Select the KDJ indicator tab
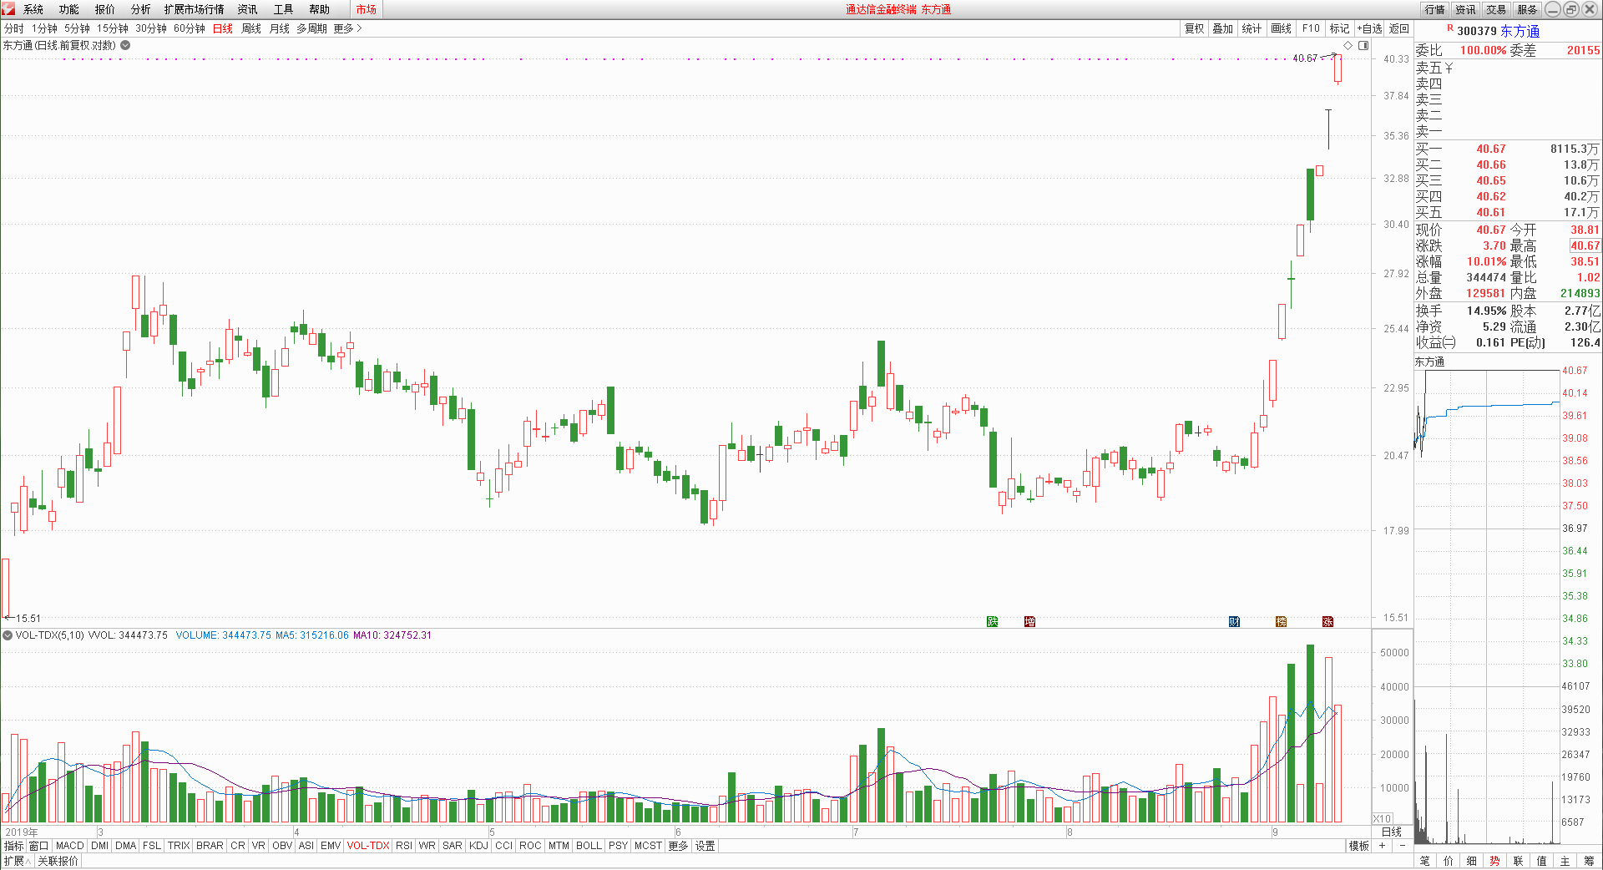Image resolution: width=1603 pixels, height=870 pixels. pyautogui.click(x=479, y=846)
